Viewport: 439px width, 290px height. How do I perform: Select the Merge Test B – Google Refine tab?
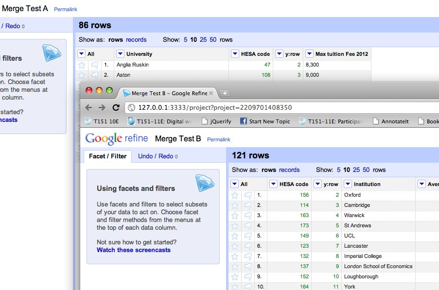tap(169, 93)
